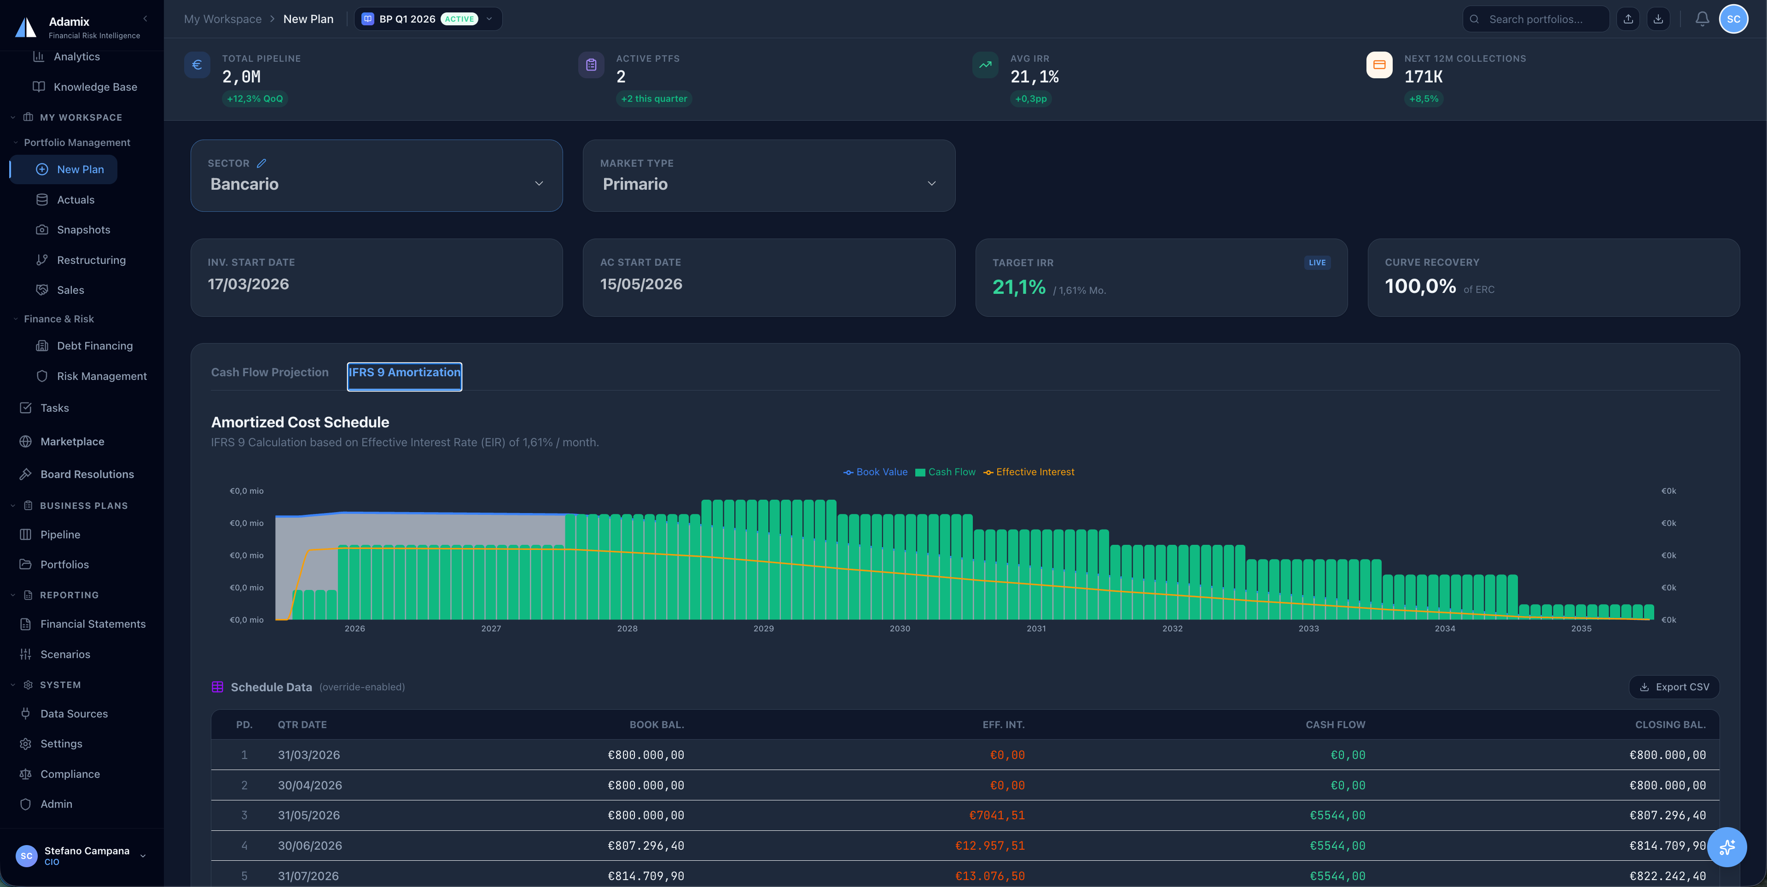The width and height of the screenshot is (1767, 887).
Task: Expand the BP Q1 2026 plan selector
Action: click(428, 18)
